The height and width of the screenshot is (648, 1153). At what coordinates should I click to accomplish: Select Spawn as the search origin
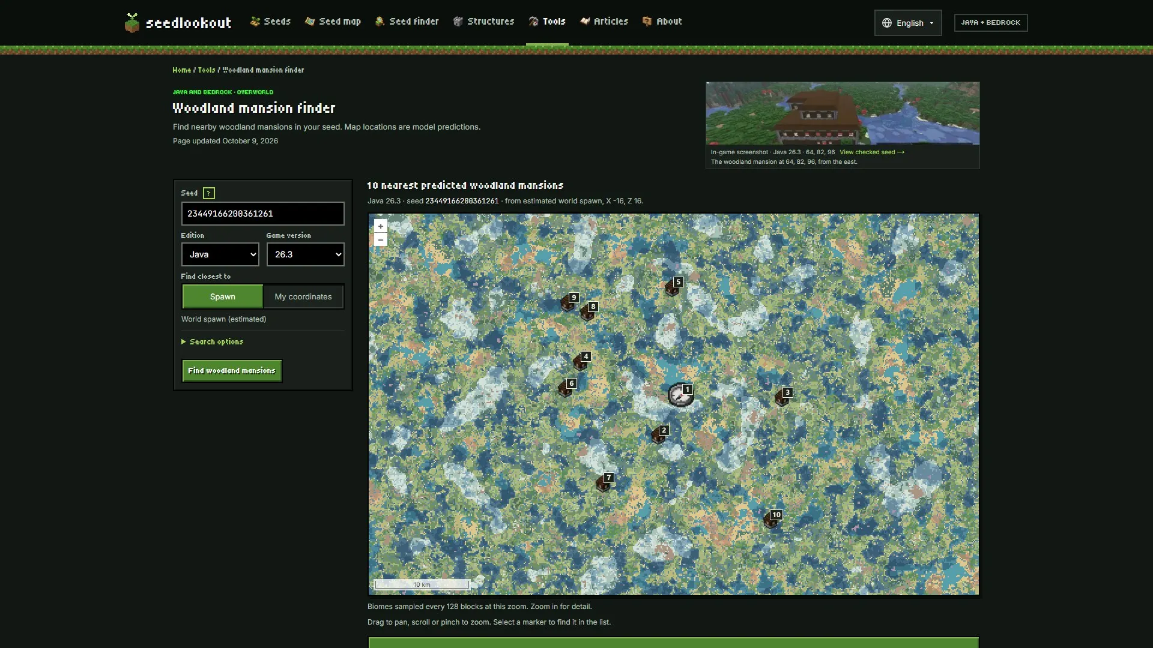223,296
